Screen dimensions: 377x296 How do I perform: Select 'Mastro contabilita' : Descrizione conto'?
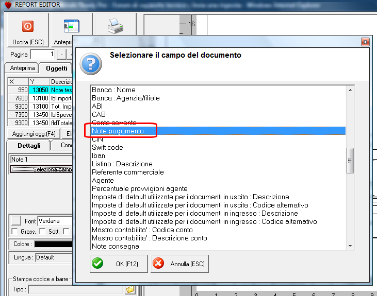point(218,238)
